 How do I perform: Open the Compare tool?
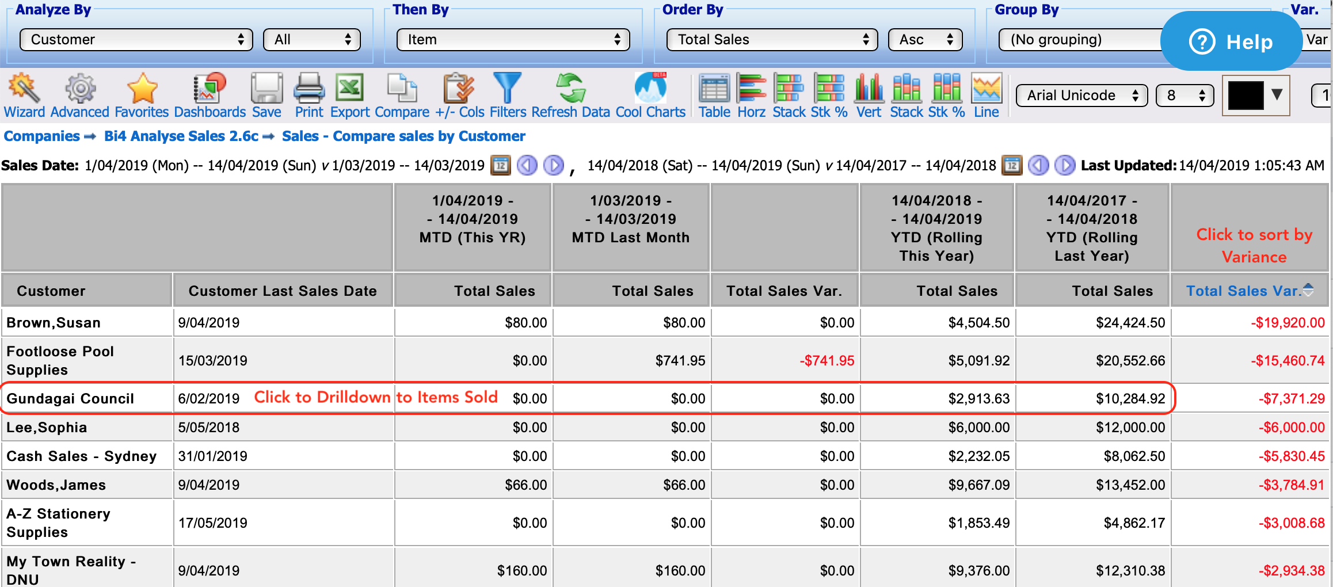402,96
